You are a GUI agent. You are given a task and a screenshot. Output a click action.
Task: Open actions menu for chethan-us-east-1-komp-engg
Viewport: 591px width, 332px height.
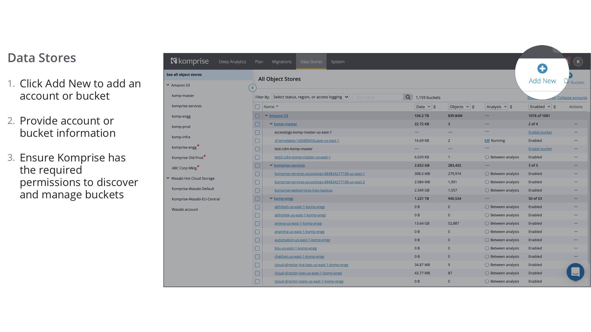(576, 257)
